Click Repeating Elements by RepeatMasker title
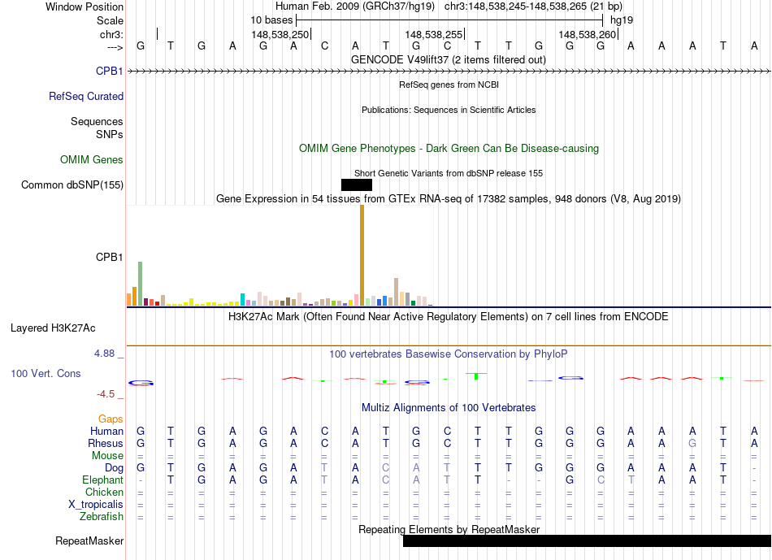Screen dimensions: 772x560 449,529
